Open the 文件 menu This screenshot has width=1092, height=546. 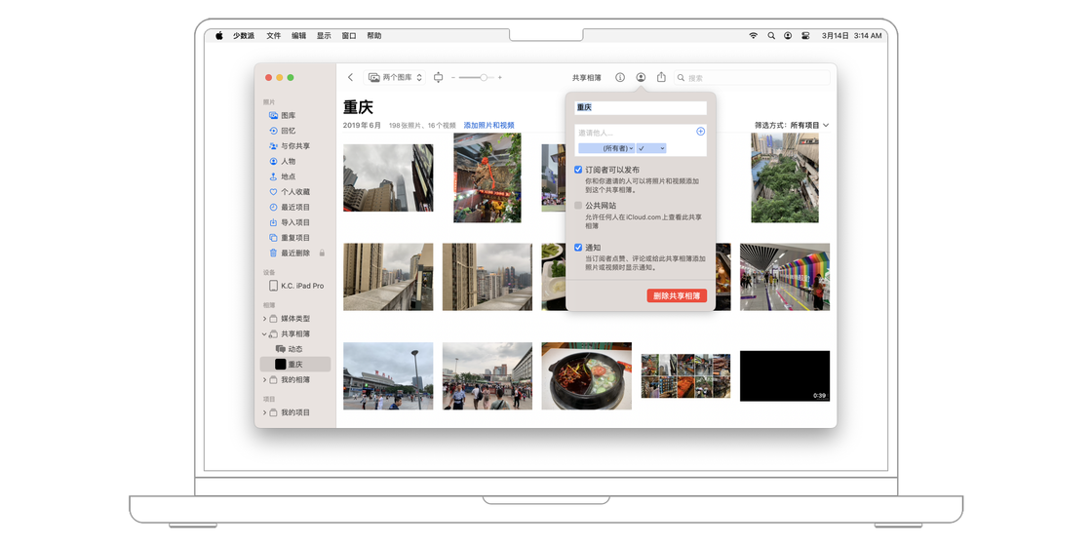pyautogui.click(x=274, y=35)
